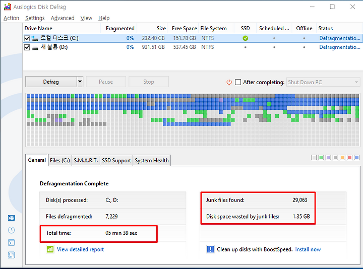
Task: Click the 05 min 39 sec total time
Action: point(121,233)
